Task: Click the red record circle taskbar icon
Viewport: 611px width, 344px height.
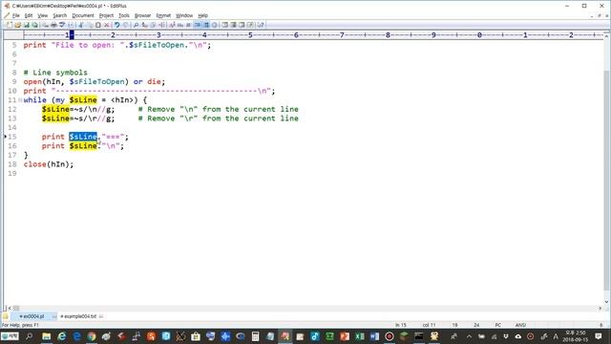Action: pos(390,336)
